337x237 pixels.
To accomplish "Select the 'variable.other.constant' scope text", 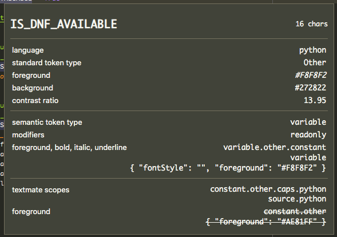I will point(275,147).
